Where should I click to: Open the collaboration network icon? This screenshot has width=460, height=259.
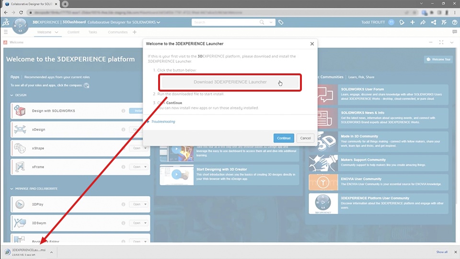(433, 23)
